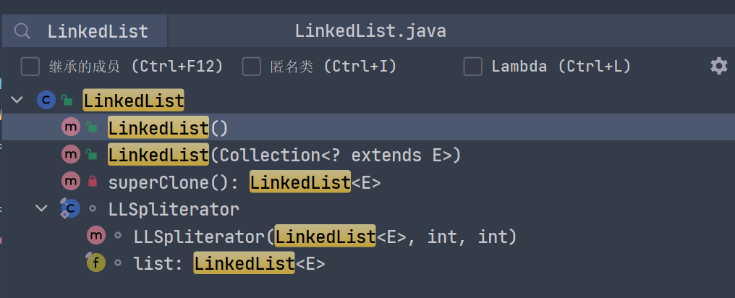Click the search magnifier icon
735x298 pixels.
(x=23, y=31)
